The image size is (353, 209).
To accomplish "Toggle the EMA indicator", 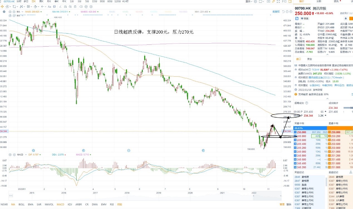I will [31, 205].
